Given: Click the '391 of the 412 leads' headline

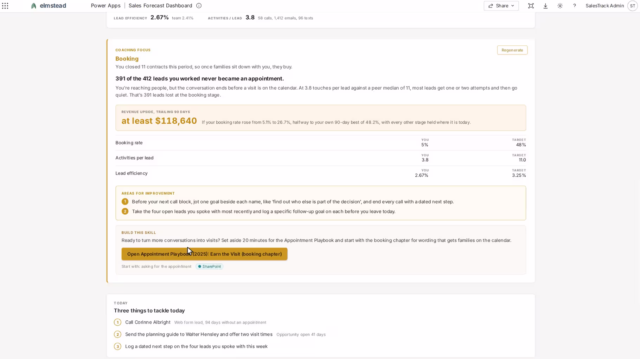Looking at the screenshot, I should point(199,79).
